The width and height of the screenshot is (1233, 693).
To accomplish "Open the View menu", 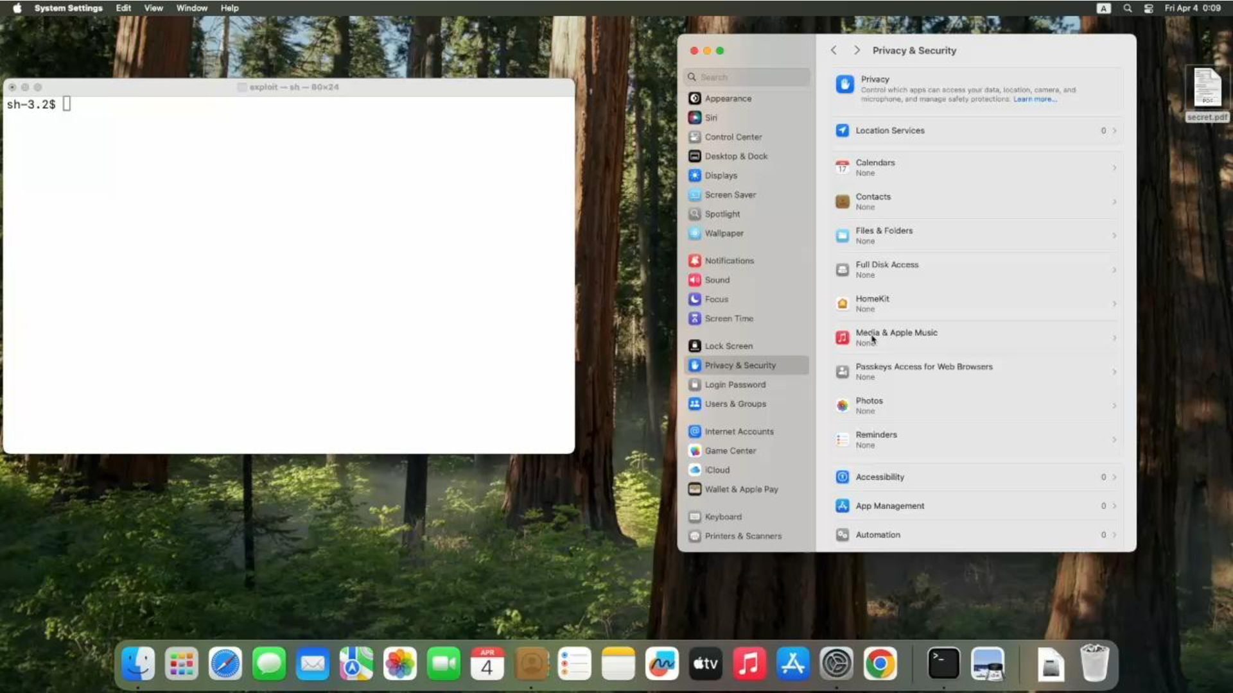I will 153,8.
